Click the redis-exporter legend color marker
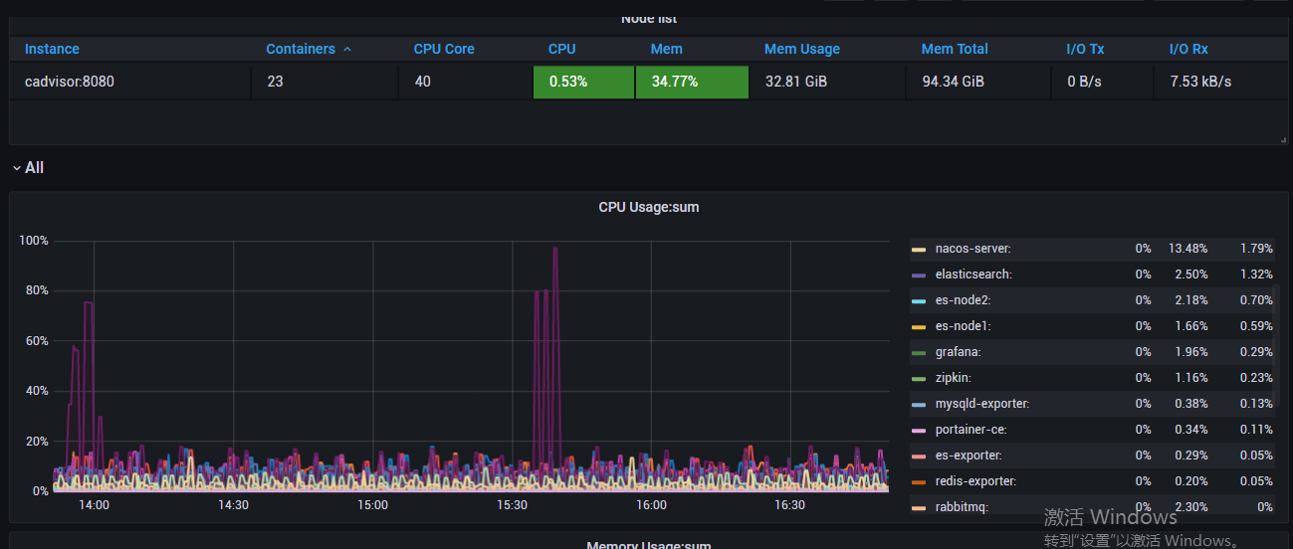This screenshot has height=549, width=1293. (919, 481)
